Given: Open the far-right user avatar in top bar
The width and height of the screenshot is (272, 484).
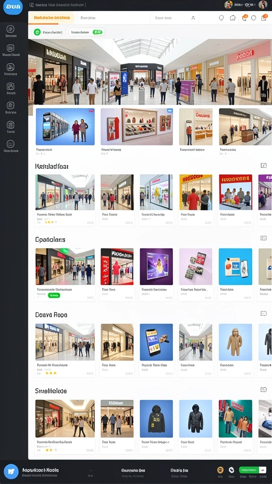Looking at the screenshot, I should (x=263, y=5).
